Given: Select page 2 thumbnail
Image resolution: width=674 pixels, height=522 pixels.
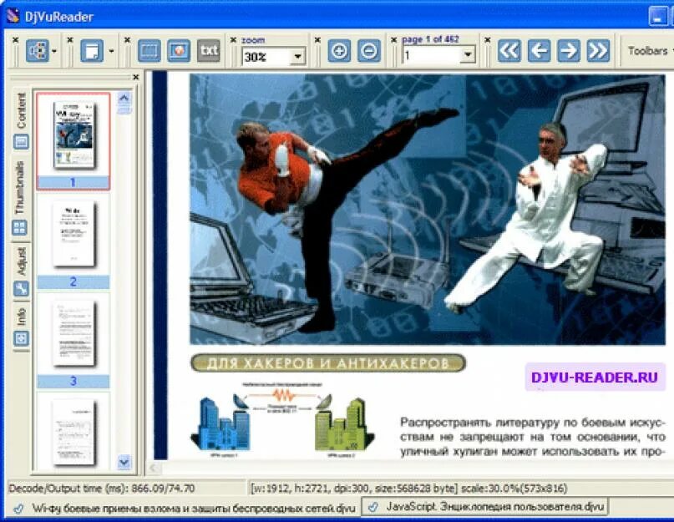Looking at the screenshot, I should pos(73,241).
